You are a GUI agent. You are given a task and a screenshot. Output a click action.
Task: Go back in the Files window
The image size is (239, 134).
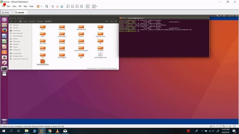[x=12, y=22]
